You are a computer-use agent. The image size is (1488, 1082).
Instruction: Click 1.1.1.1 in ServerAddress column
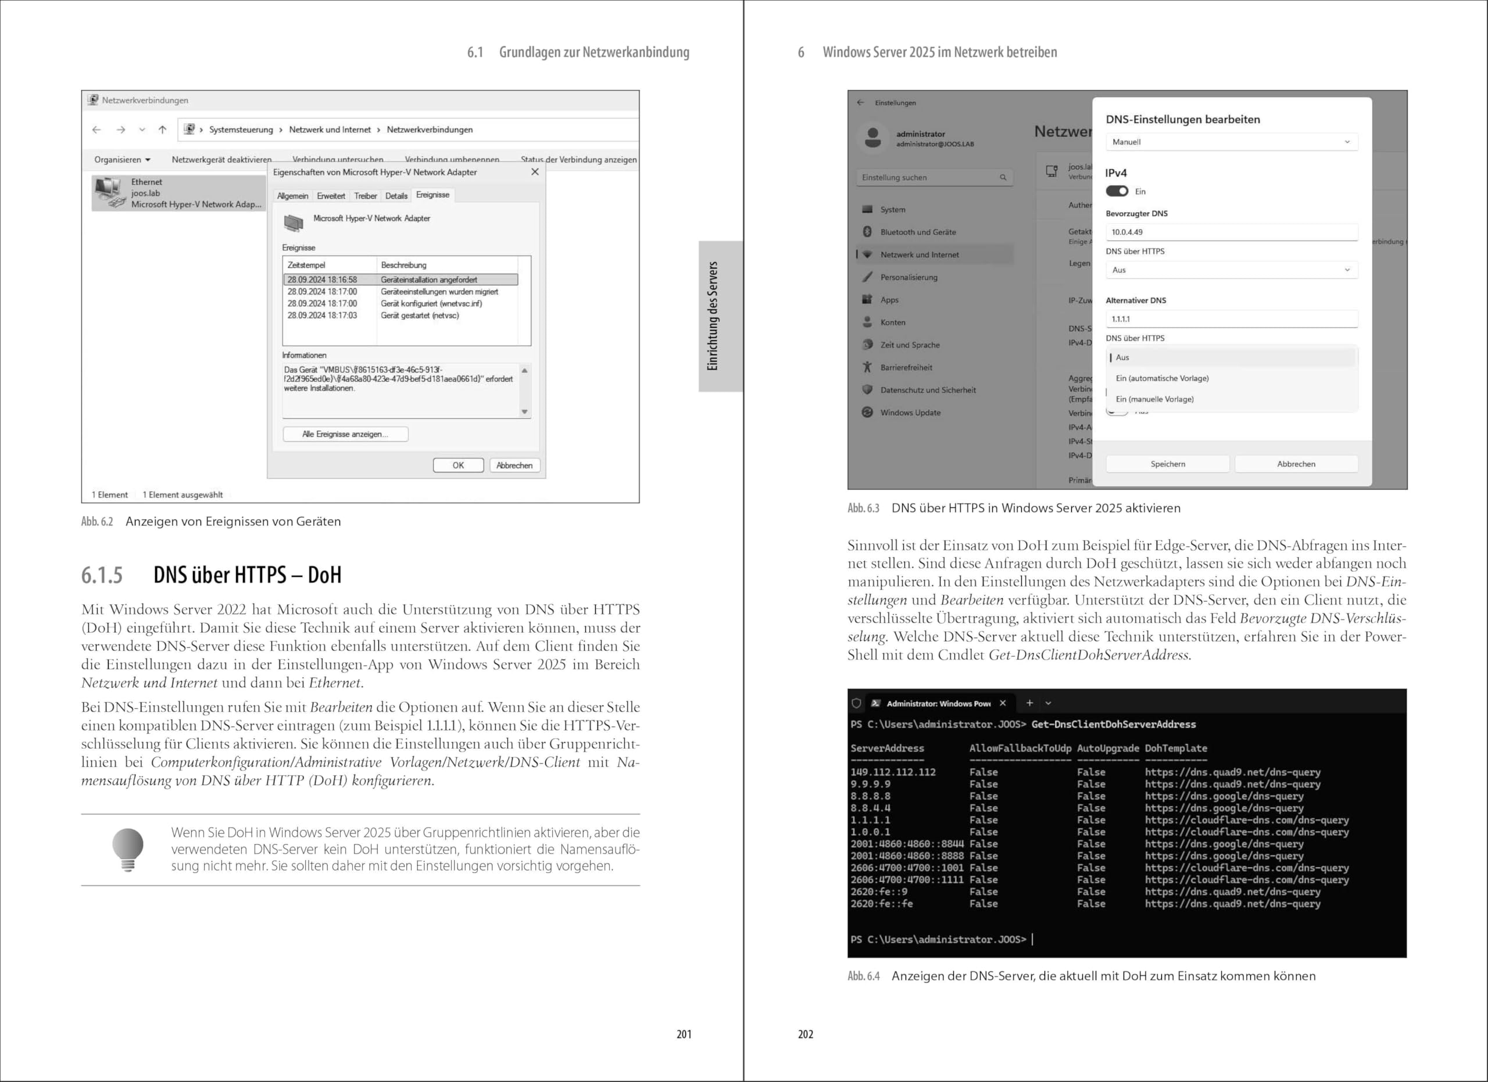pyautogui.click(x=870, y=820)
